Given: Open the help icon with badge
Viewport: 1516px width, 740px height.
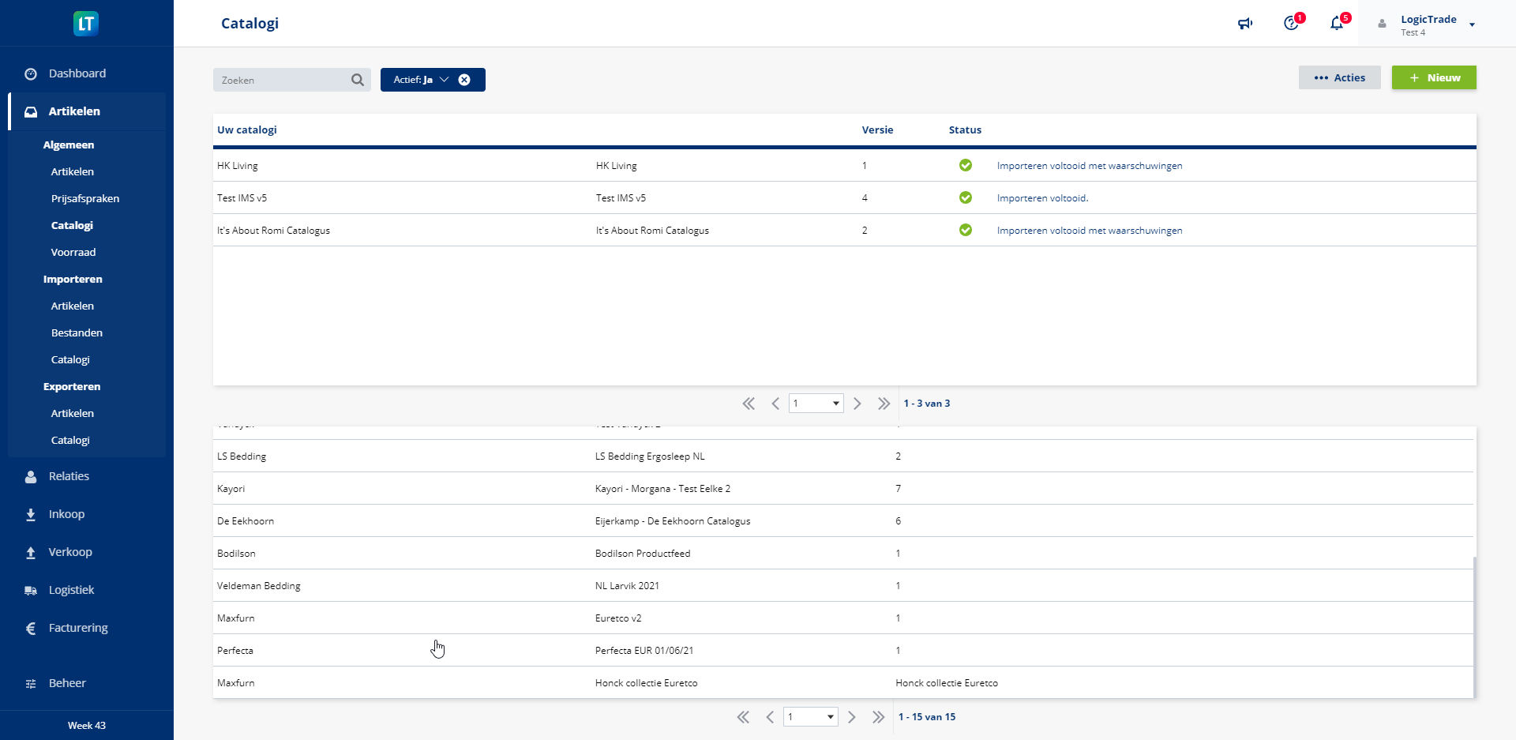Looking at the screenshot, I should tap(1292, 23).
